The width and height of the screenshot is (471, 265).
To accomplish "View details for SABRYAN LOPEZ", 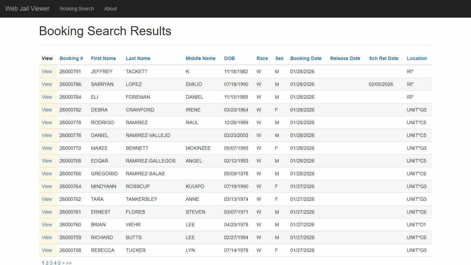I will (x=47, y=84).
